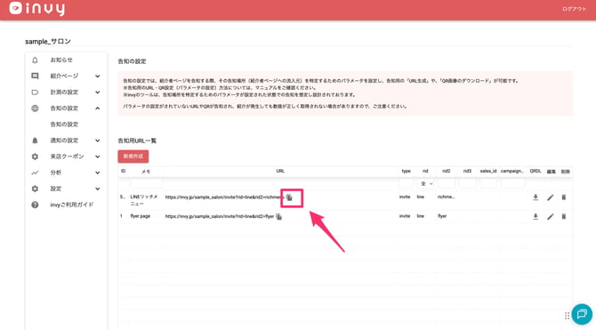Sort by the ID column header
This screenshot has height=330, width=596.
123,171
